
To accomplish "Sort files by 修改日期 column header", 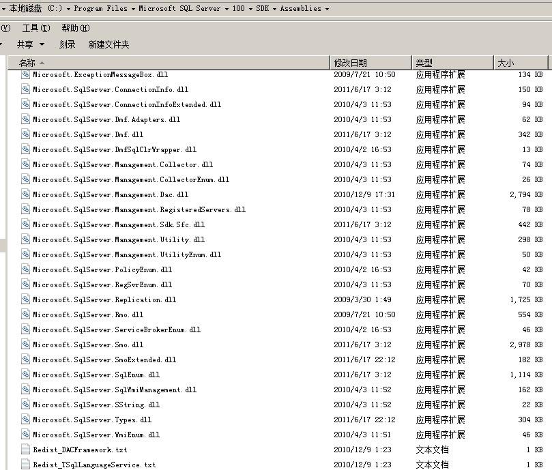I will pos(371,63).
